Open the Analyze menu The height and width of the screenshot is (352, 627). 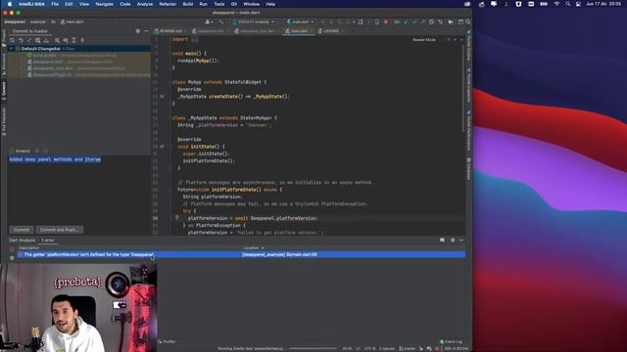(145, 4)
